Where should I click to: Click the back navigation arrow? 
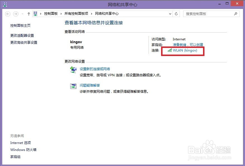(x=8, y=14)
